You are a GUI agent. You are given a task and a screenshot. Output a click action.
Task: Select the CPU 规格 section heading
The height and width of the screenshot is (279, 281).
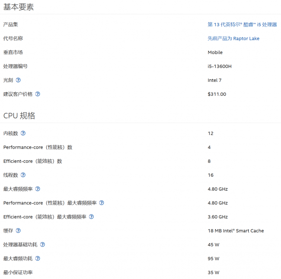pos(19,116)
